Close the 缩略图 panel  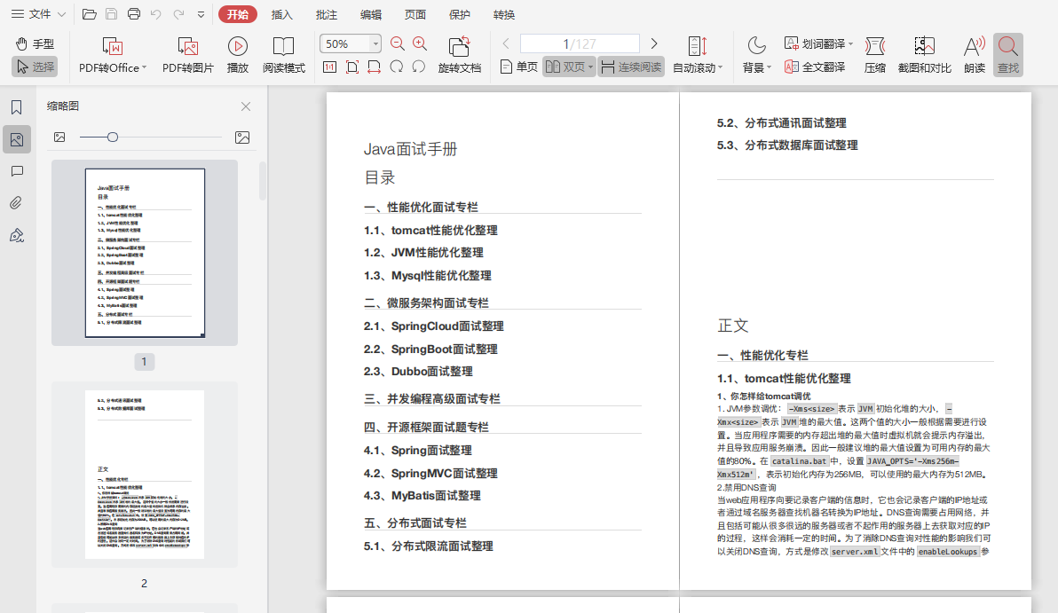246,106
